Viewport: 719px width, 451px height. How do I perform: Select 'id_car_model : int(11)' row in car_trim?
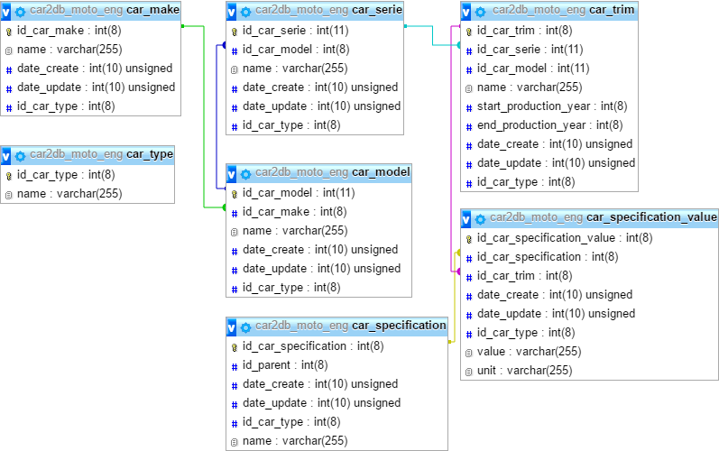click(x=549, y=69)
